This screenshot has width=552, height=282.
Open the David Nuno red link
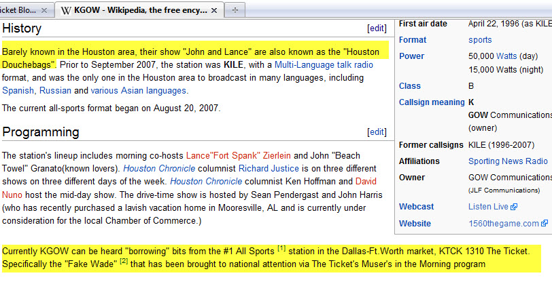366,181
